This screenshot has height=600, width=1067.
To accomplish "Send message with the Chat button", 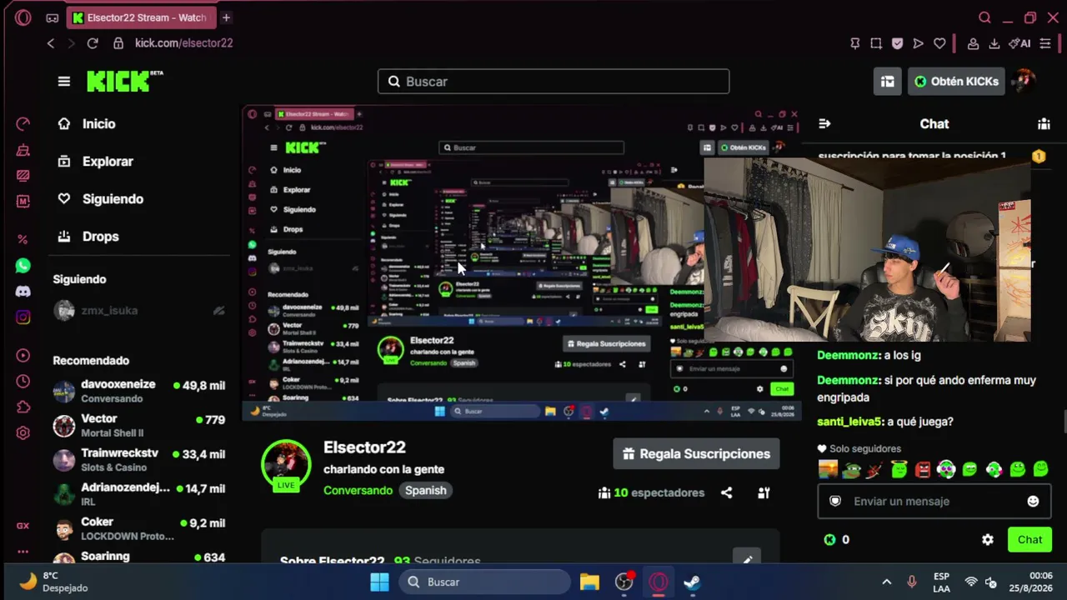I will click(1029, 540).
